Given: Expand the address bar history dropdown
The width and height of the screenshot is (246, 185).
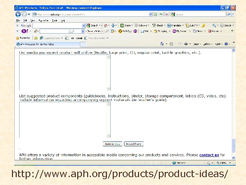Looking at the screenshot, I should pyautogui.click(x=150, y=14).
